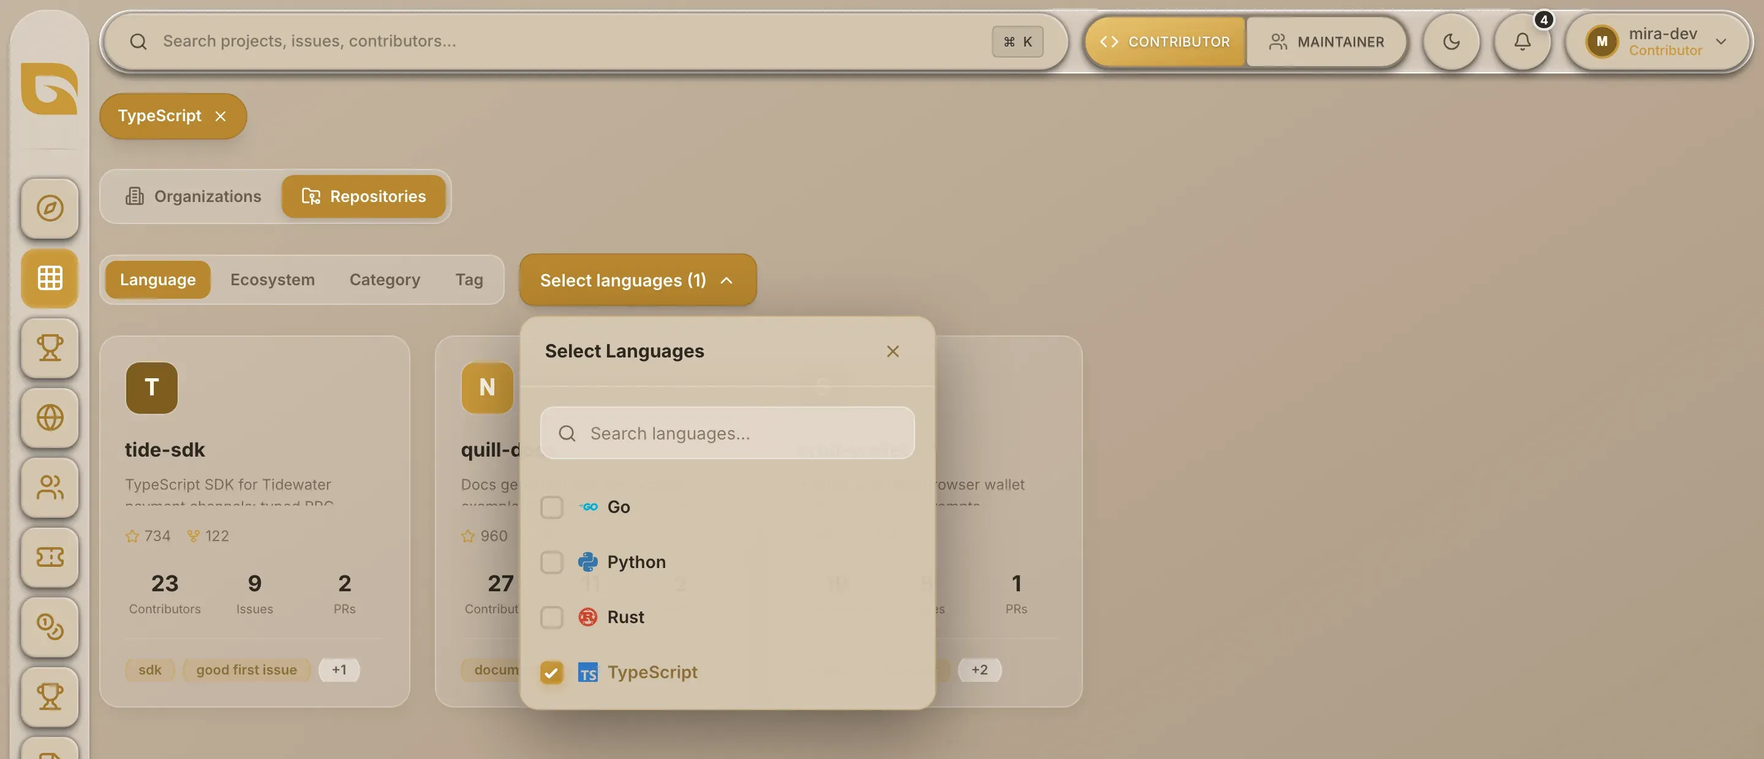The image size is (1764, 759).
Task: Open the ticket sidebar icon
Action: tap(50, 557)
